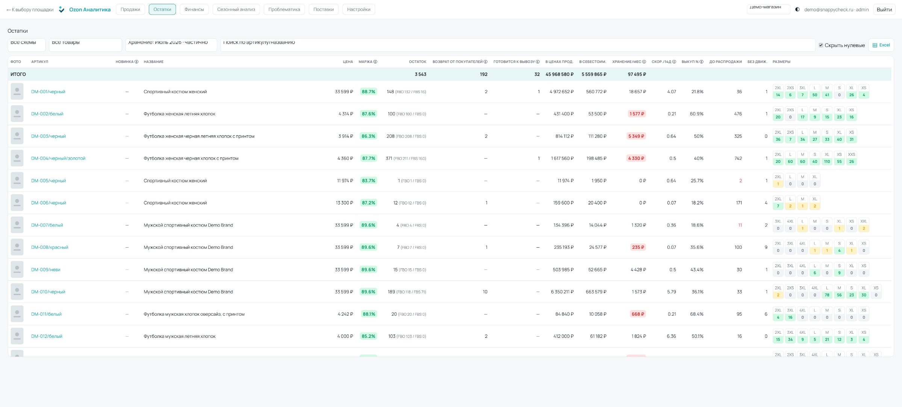
Task: Click info icon next to Хранение/мес header
Action: (x=644, y=62)
